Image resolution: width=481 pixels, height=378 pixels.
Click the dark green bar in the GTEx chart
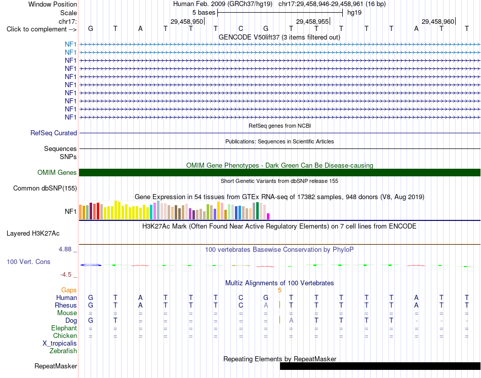[258, 211]
